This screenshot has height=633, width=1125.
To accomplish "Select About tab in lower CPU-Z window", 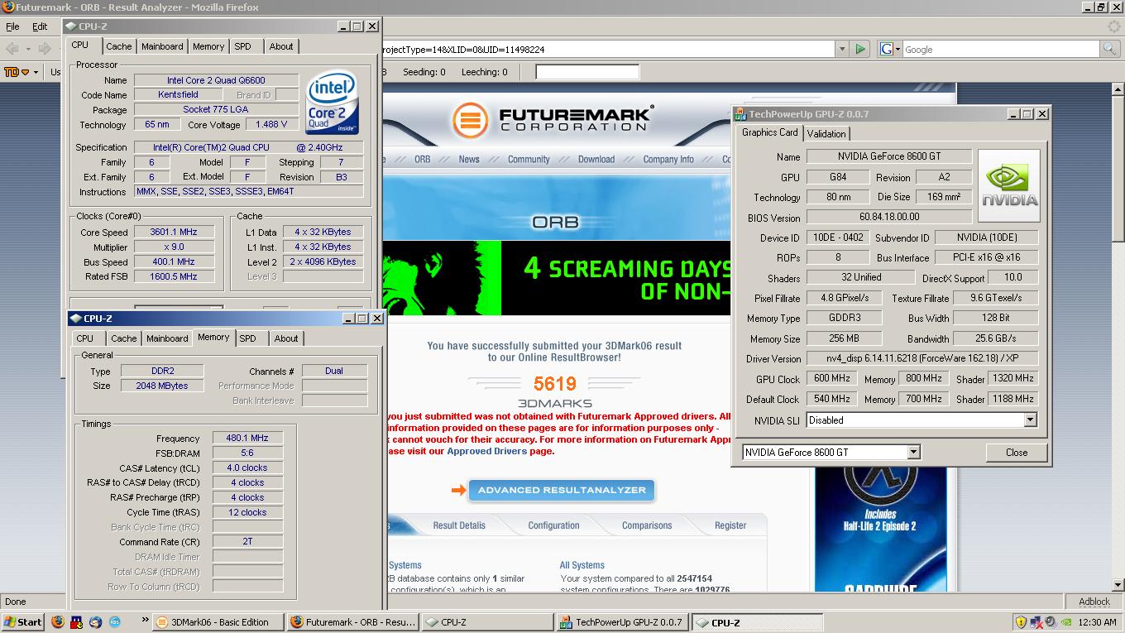I will [286, 338].
